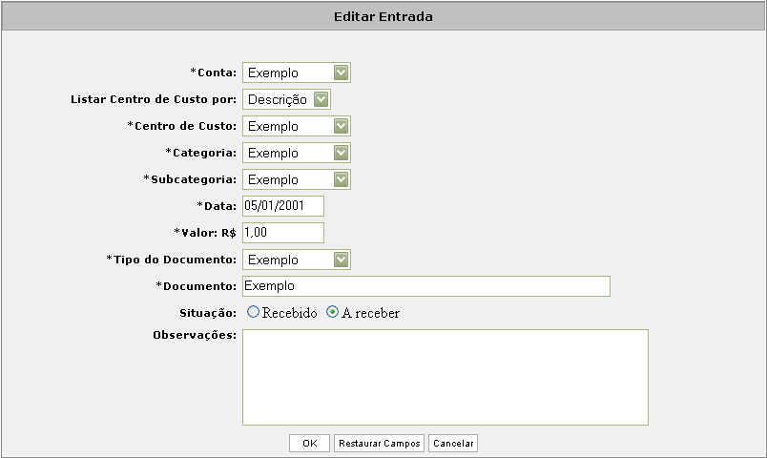Click the *Centro de Custo: label
Image resolution: width=767 pixels, height=458 pixels.
click(x=182, y=126)
